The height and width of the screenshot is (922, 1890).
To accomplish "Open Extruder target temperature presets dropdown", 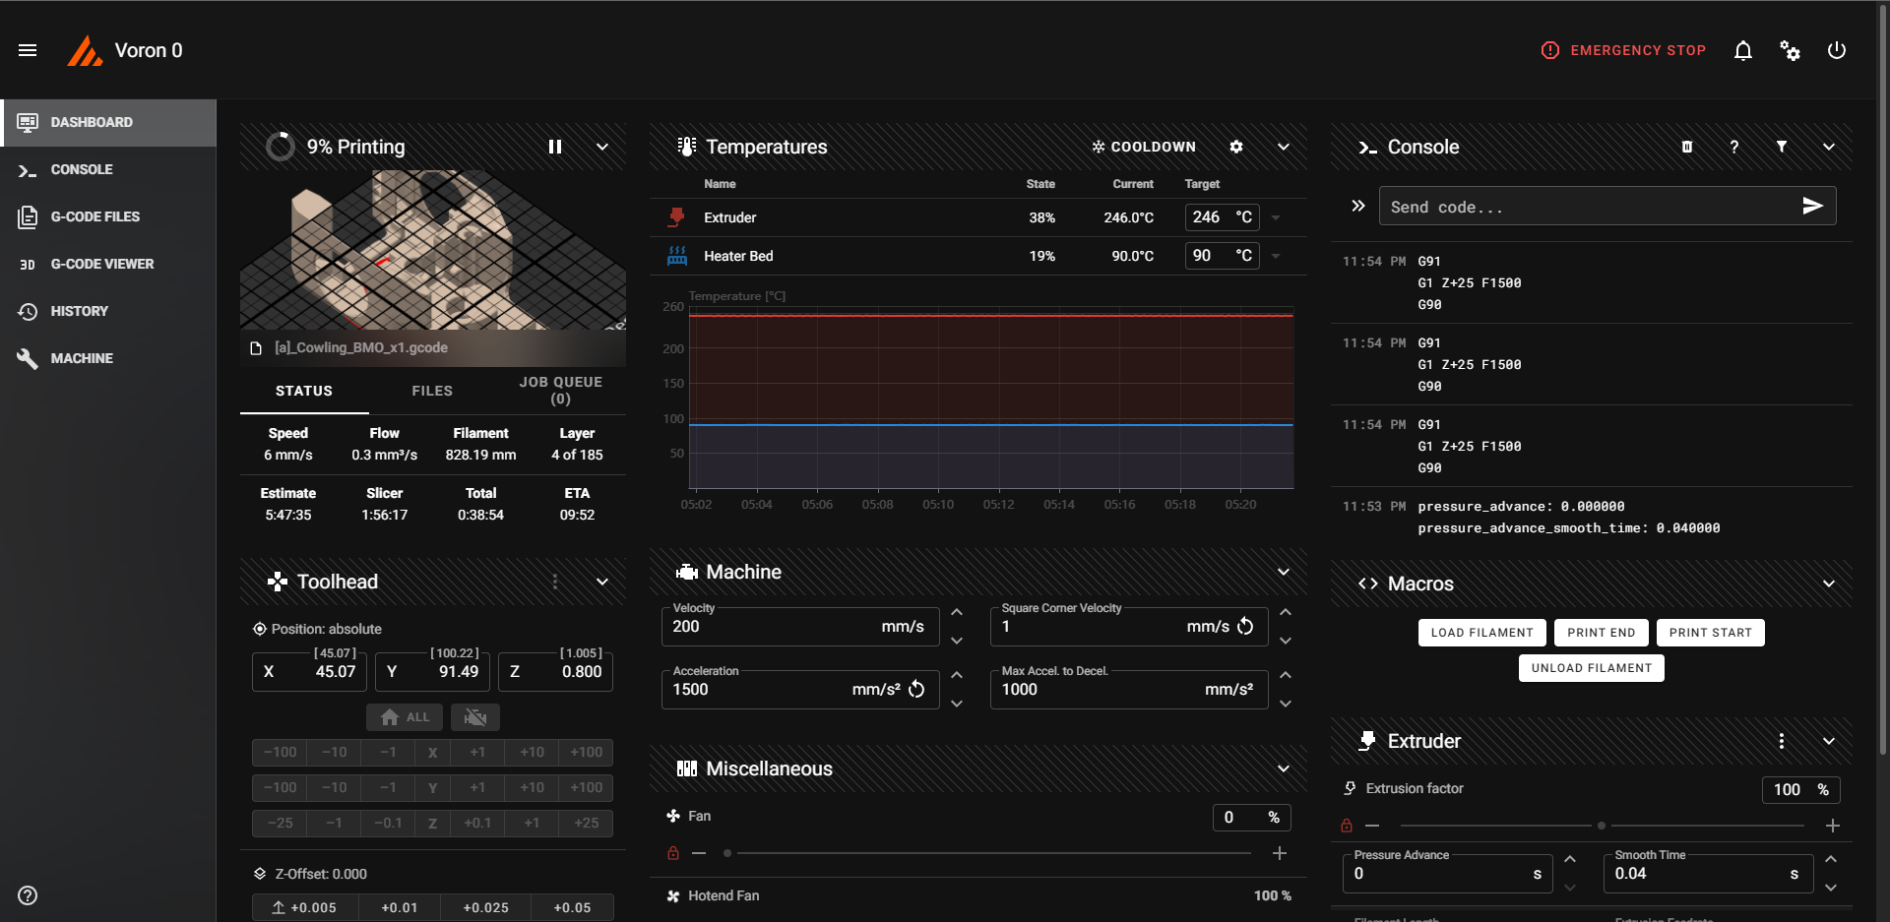I will [1276, 217].
